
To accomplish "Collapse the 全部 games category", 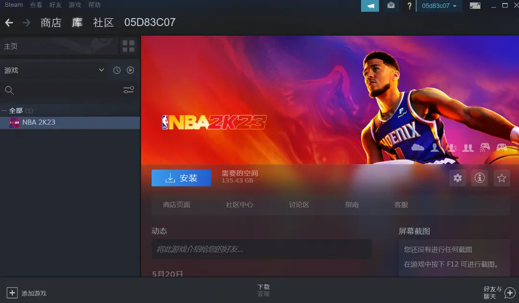I will click(4, 110).
